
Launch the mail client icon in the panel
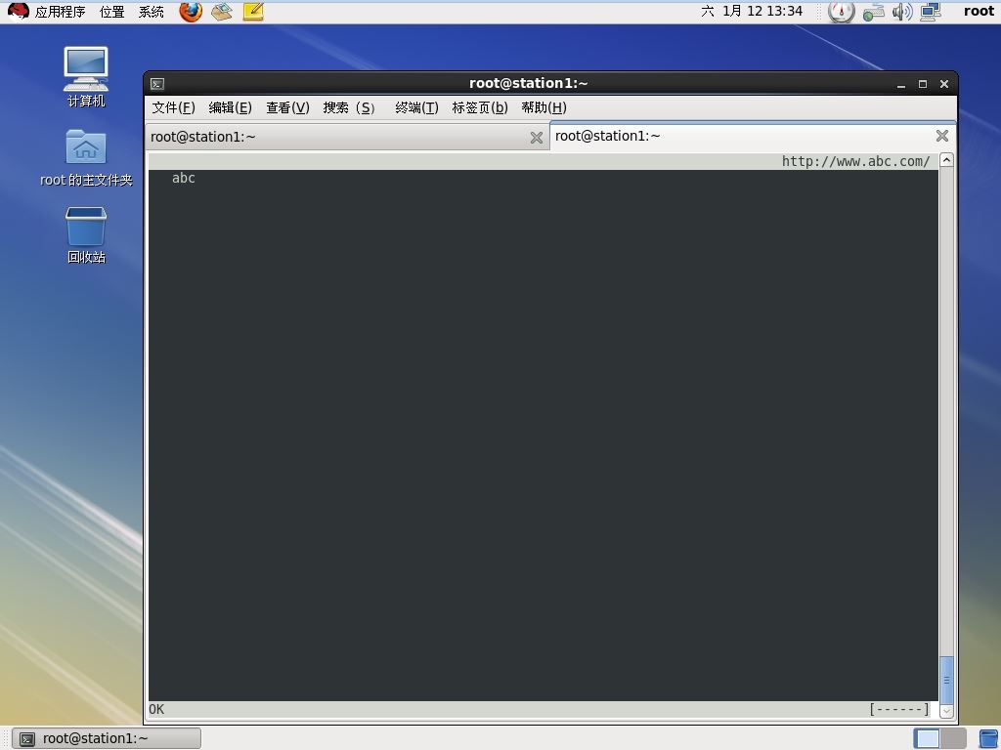coord(222,12)
